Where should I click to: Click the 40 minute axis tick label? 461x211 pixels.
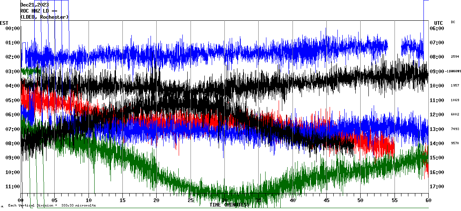pos(293,200)
